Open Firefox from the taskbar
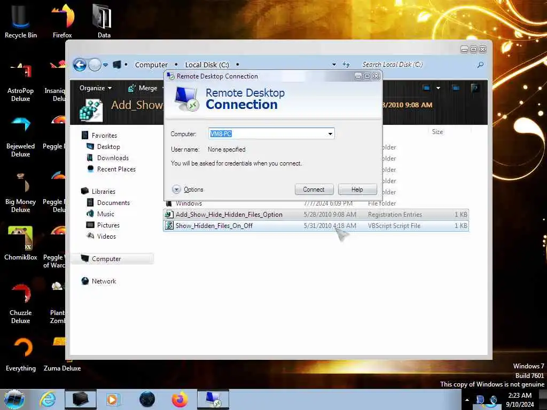547x410 pixels. [179, 399]
